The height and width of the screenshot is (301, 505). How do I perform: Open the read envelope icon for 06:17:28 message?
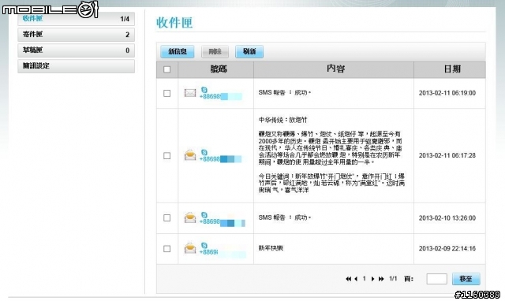[x=190, y=155]
